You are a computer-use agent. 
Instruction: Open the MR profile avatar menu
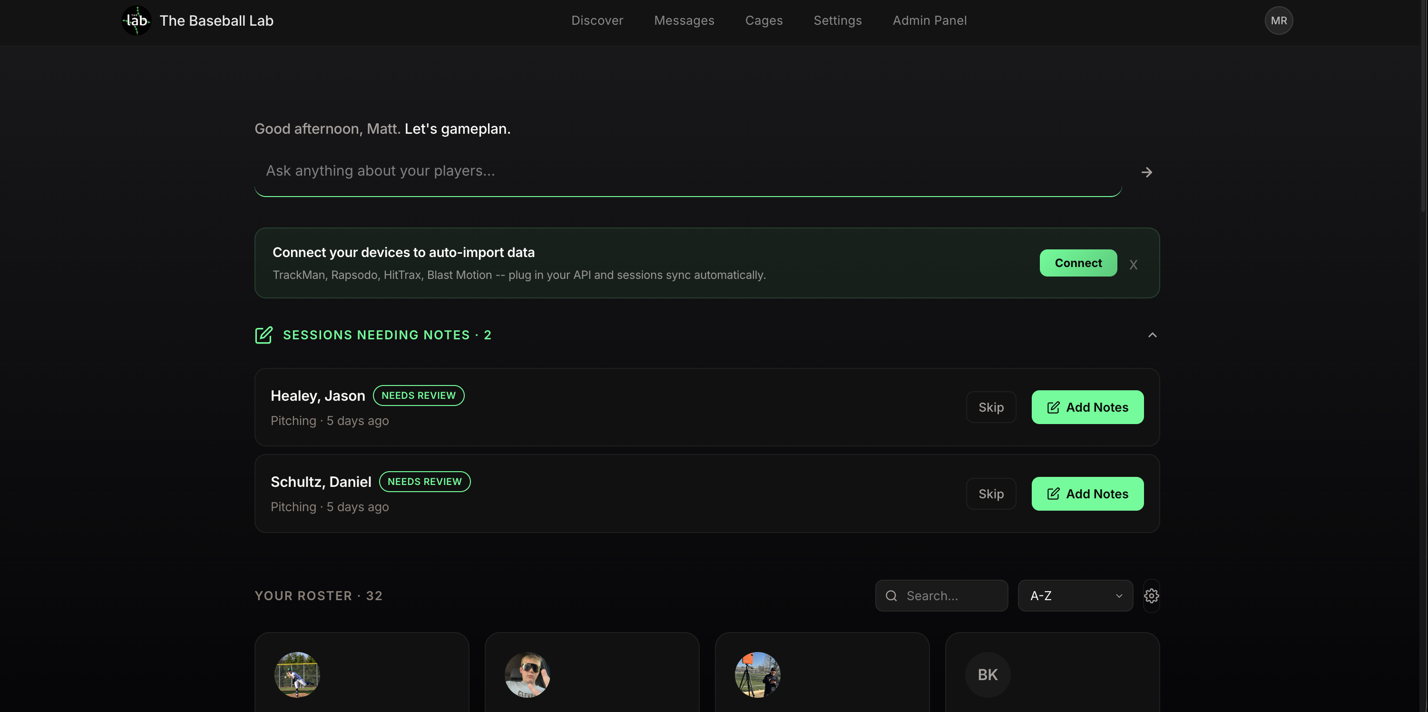(1278, 20)
